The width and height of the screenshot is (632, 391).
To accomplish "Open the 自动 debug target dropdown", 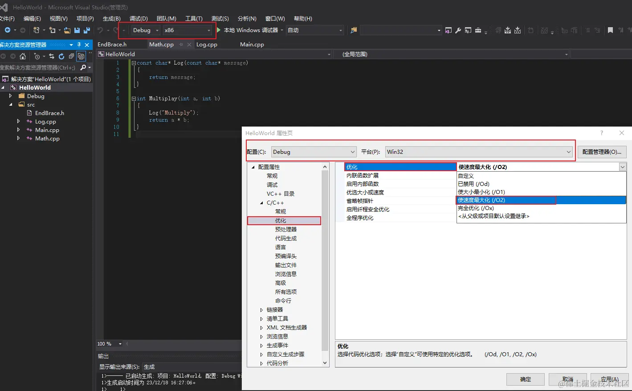I will (315, 30).
